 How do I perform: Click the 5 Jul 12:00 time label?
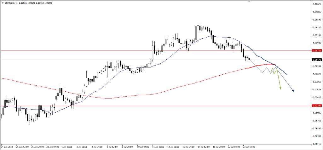coord(112,147)
